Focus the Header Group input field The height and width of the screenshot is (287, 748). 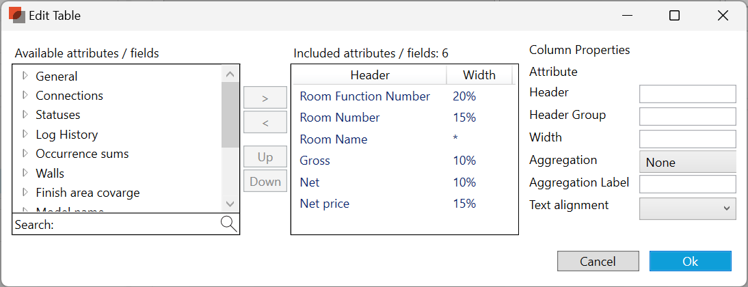pyautogui.click(x=687, y=116)
